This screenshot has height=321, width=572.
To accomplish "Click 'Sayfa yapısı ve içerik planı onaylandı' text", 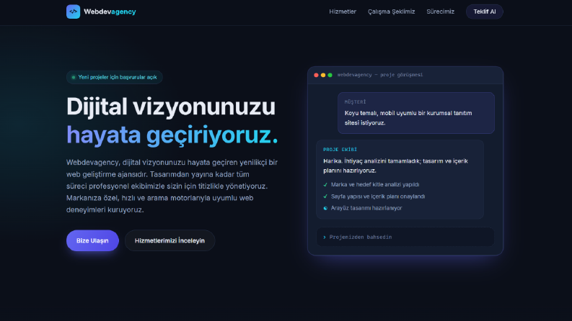I will coord(378,196).
